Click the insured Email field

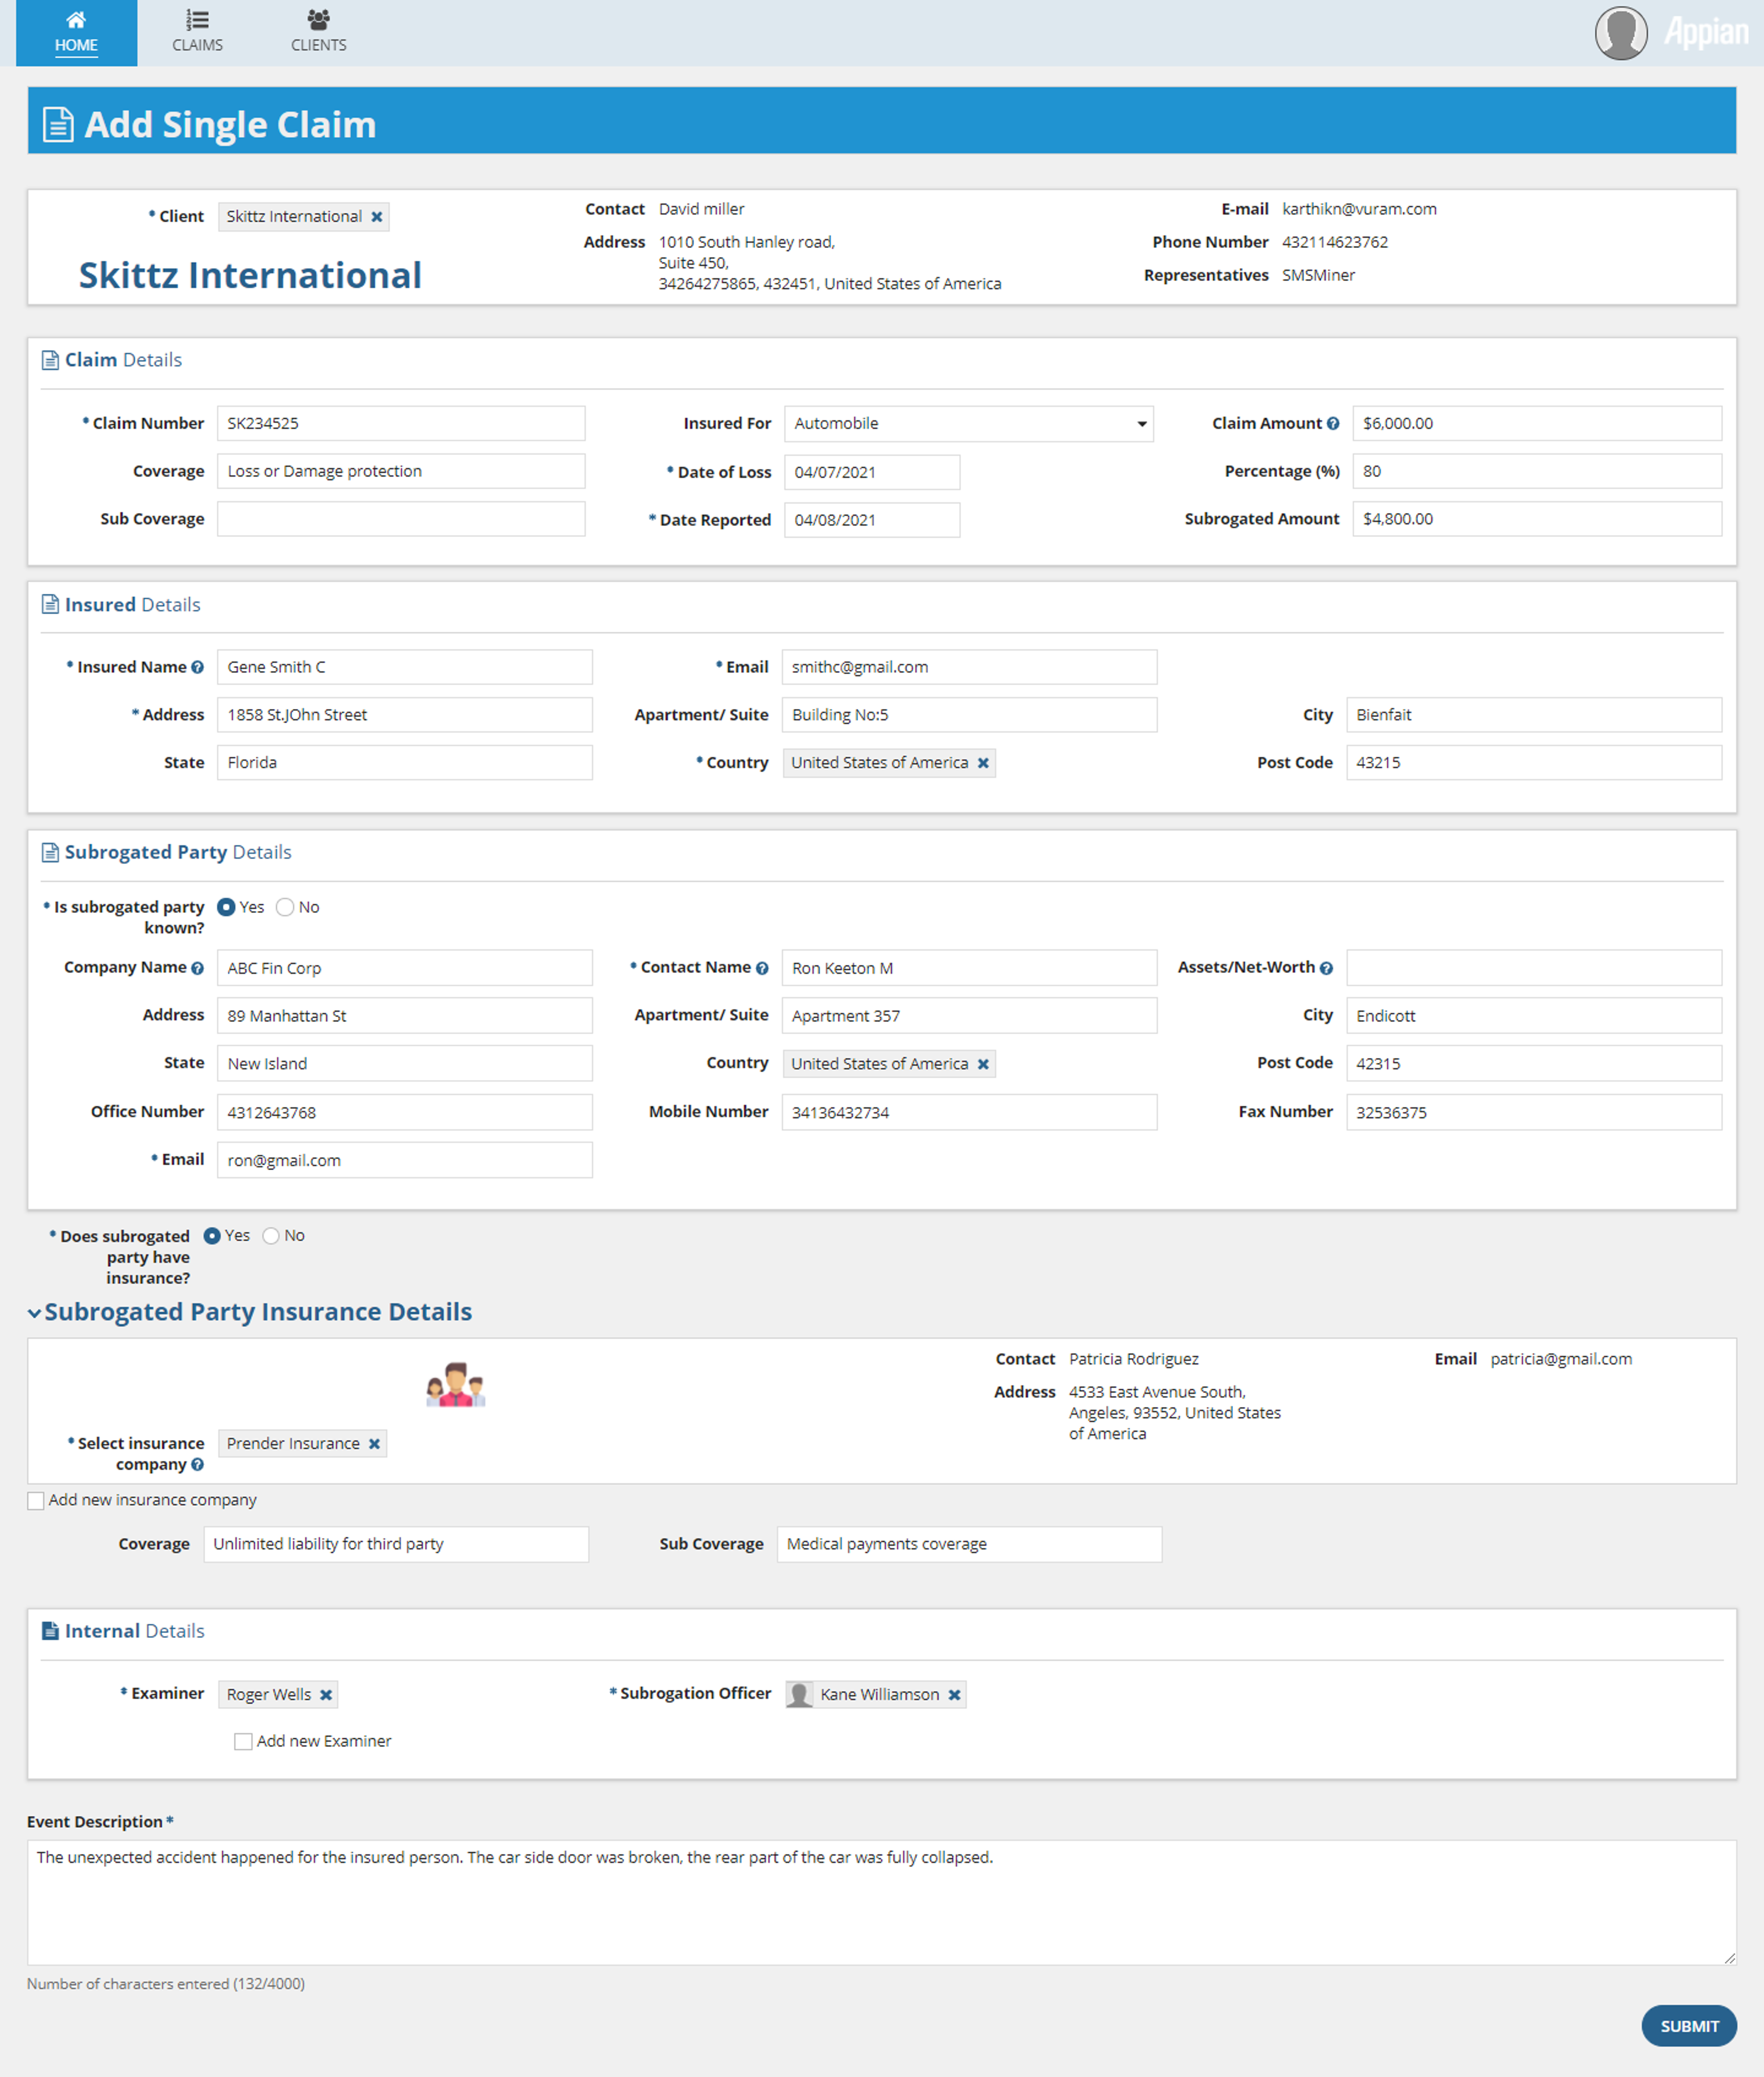pos(969,668)
